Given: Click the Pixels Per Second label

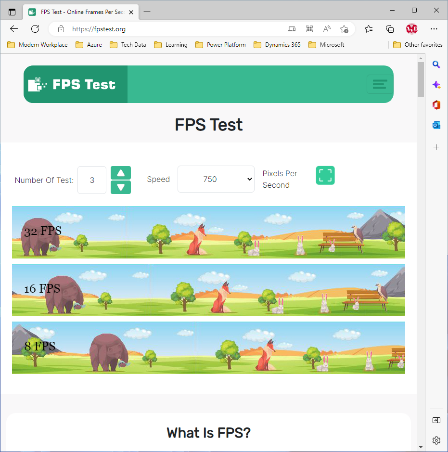Looking at the screenshot, I should point(280,179).
